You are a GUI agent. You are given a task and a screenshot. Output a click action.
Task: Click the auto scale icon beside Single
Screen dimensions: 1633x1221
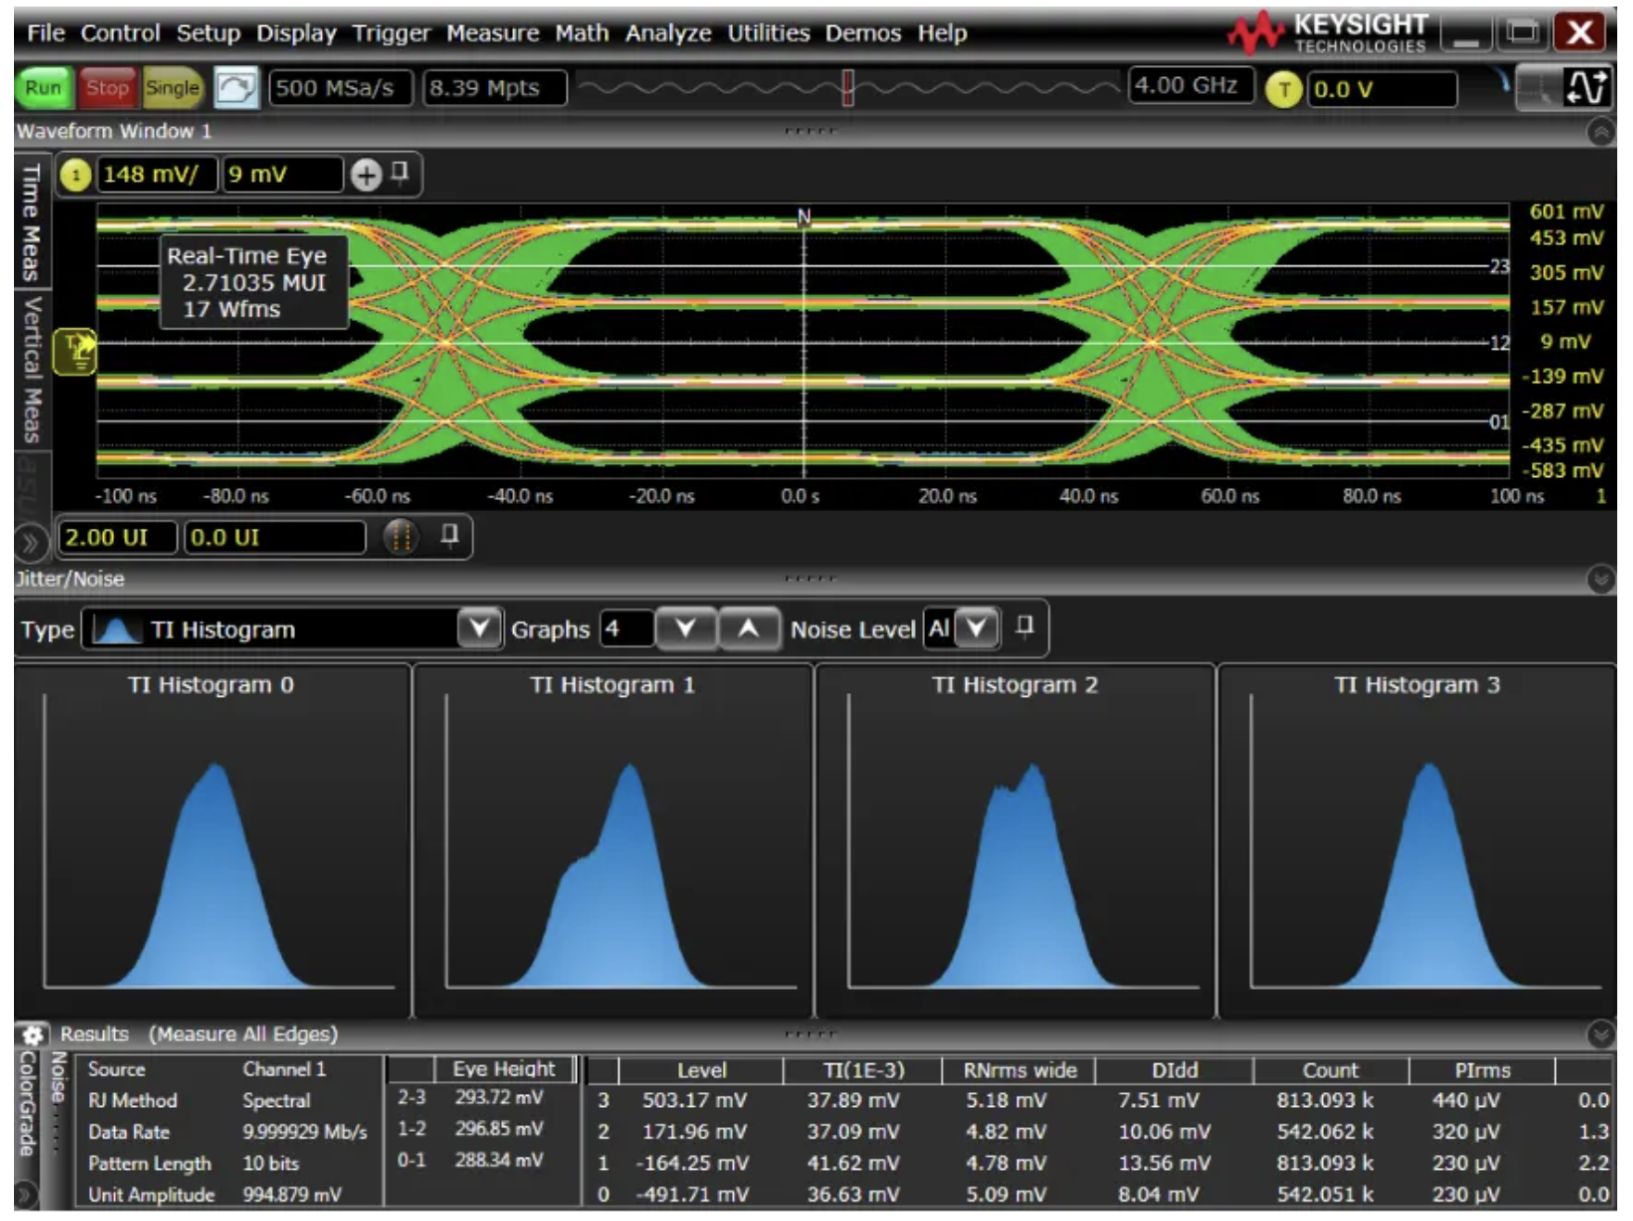(236, 88)
